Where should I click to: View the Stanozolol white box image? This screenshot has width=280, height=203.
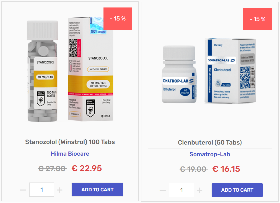90,69
